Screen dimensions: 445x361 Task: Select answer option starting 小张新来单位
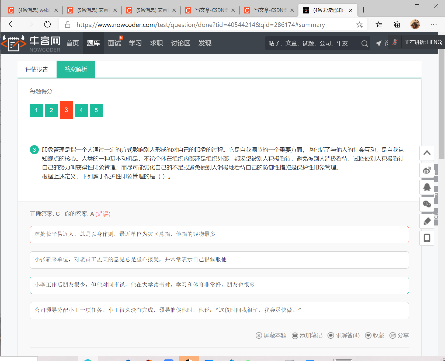219,260
